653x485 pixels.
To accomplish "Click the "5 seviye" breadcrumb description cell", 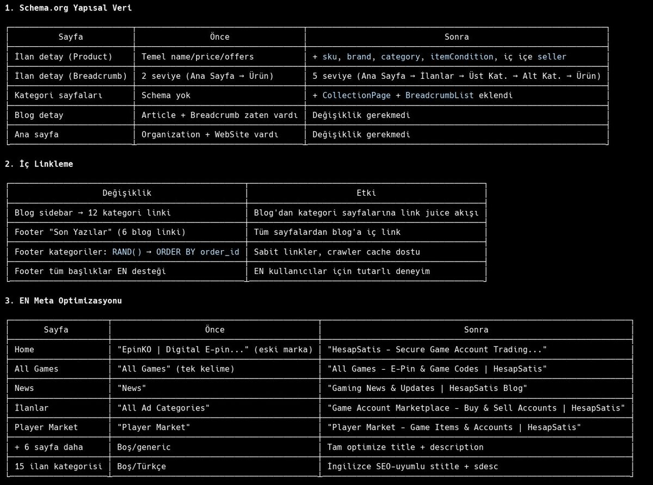I will [x=457, y=76].
